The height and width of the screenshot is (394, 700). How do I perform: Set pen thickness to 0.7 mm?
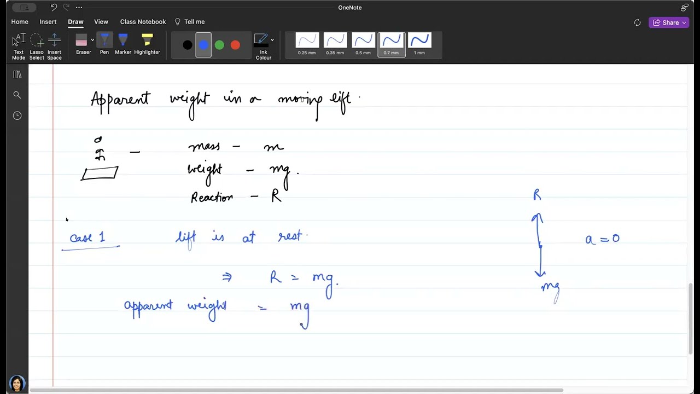[391, 44]
